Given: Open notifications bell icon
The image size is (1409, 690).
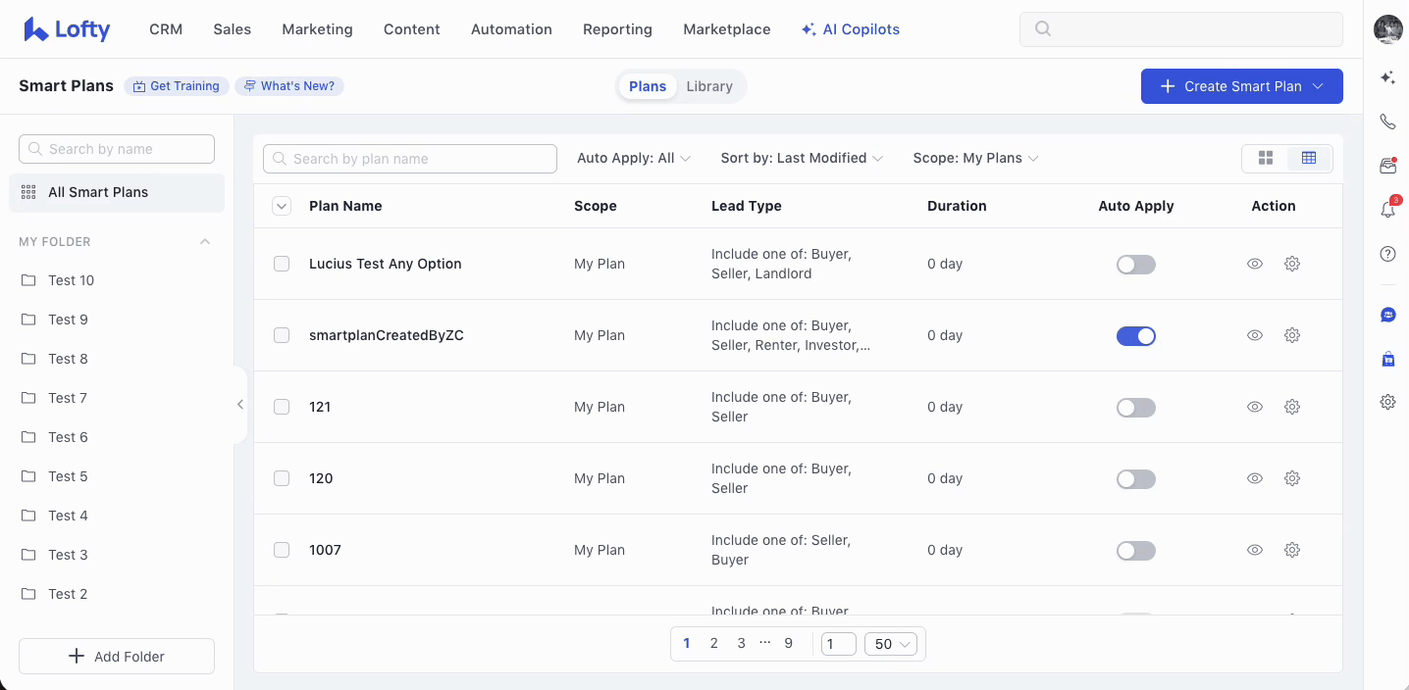Looking at the screenshot, I should point(1387,209).
